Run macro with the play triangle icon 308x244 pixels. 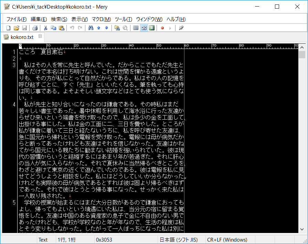coord(170,28)
